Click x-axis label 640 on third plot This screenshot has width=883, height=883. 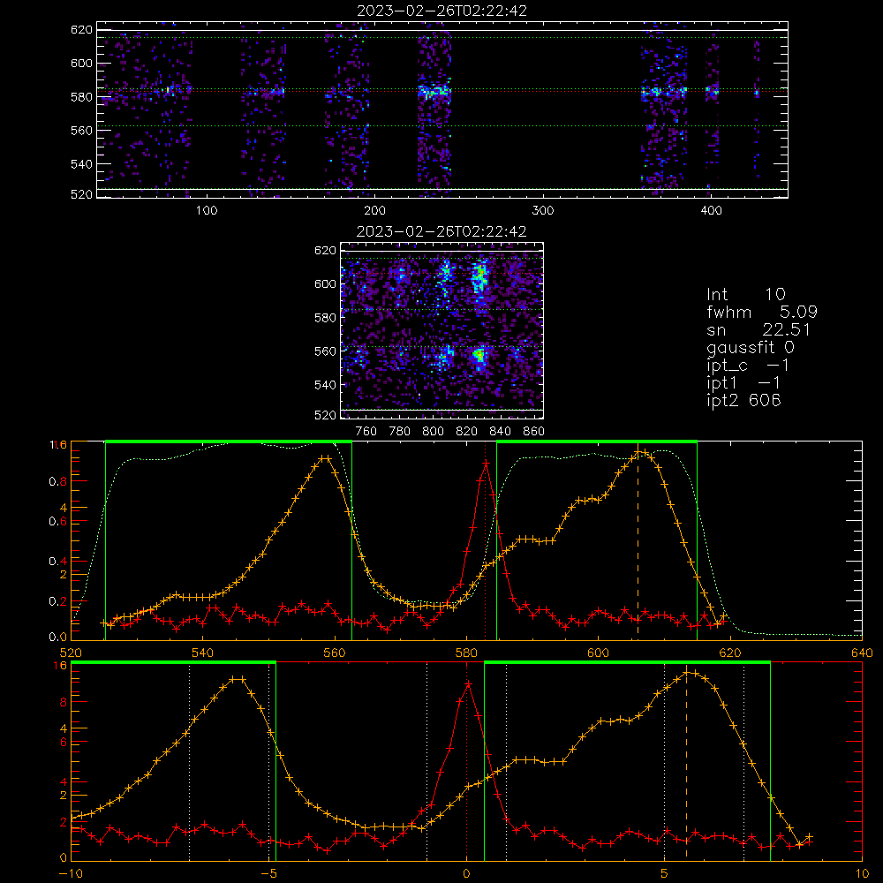coord(862,653)
